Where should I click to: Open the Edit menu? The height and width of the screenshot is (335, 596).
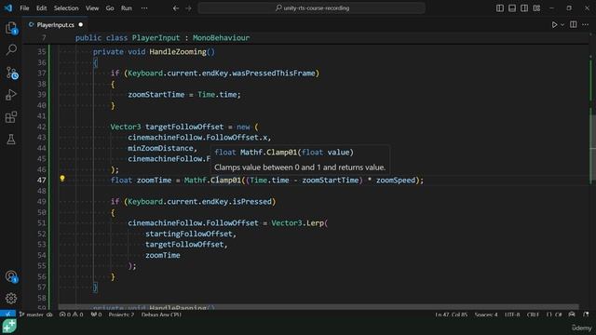[x=41, y=8]
